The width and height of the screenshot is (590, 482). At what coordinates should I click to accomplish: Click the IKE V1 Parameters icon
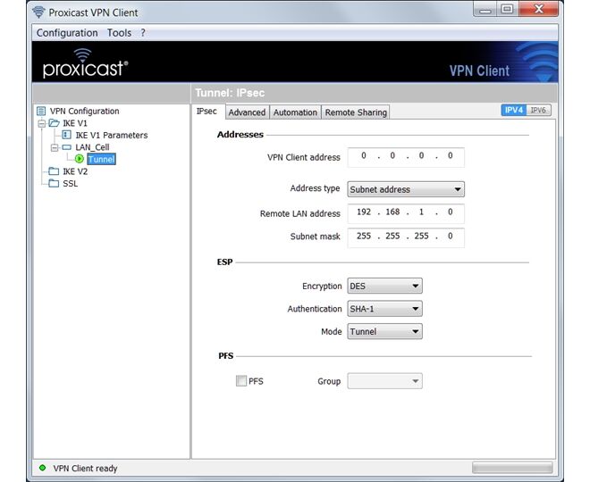coord(67,136)
